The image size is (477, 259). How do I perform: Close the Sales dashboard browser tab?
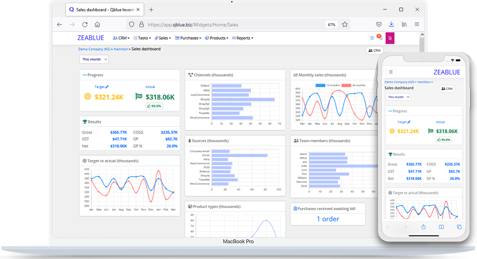[x=138, y=10]
